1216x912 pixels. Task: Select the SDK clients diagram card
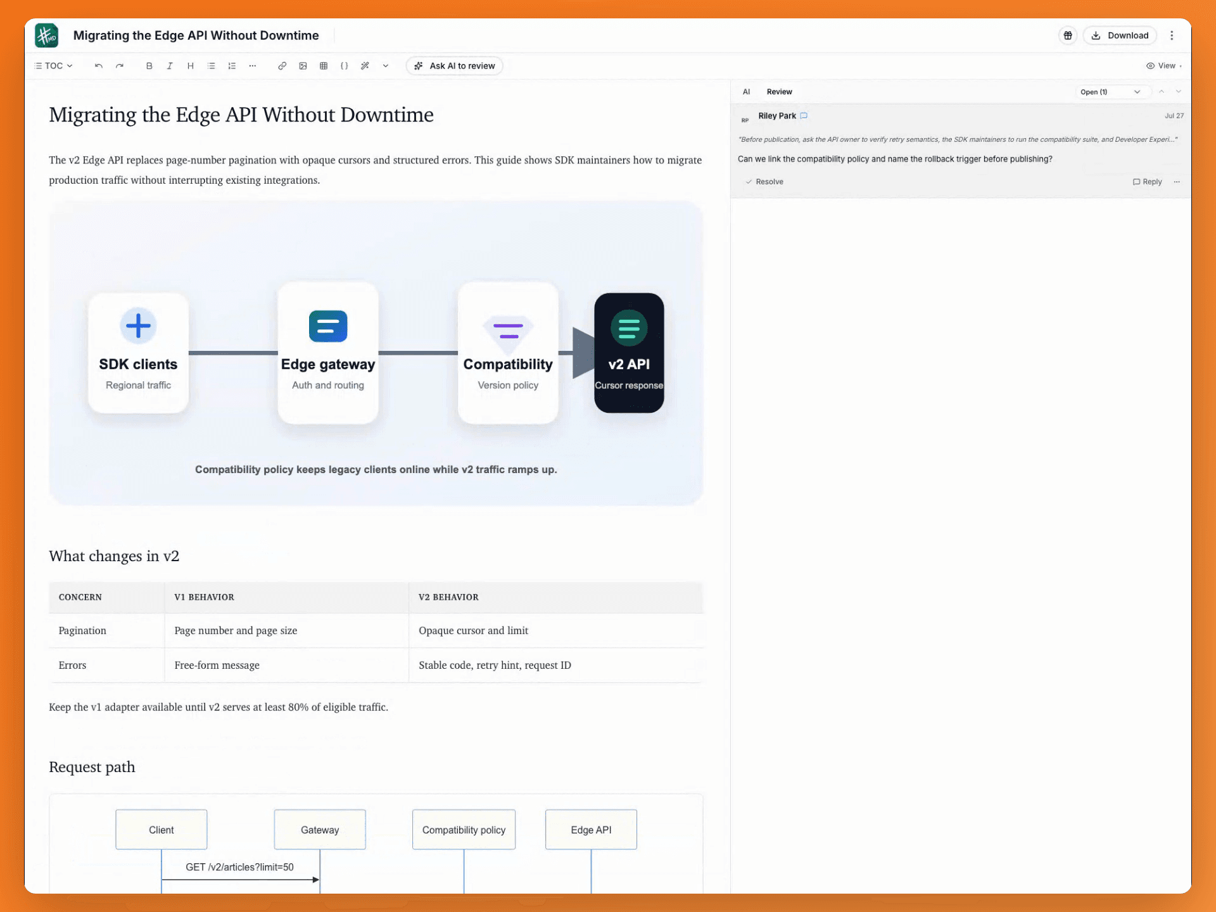[x=138, y=353]
